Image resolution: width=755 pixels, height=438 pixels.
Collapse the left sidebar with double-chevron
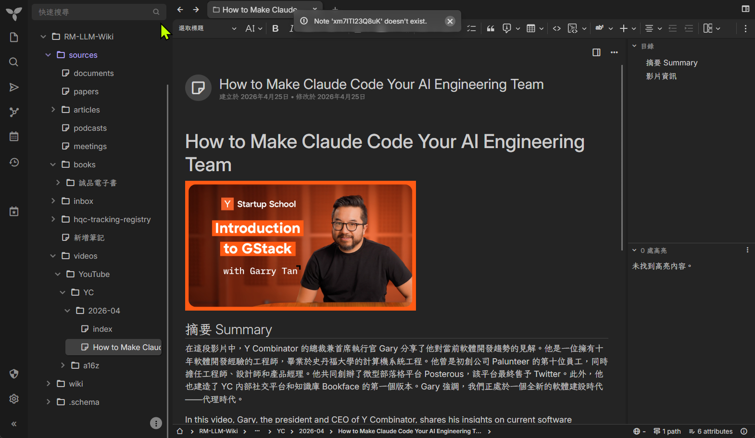(x=14, y=424)
